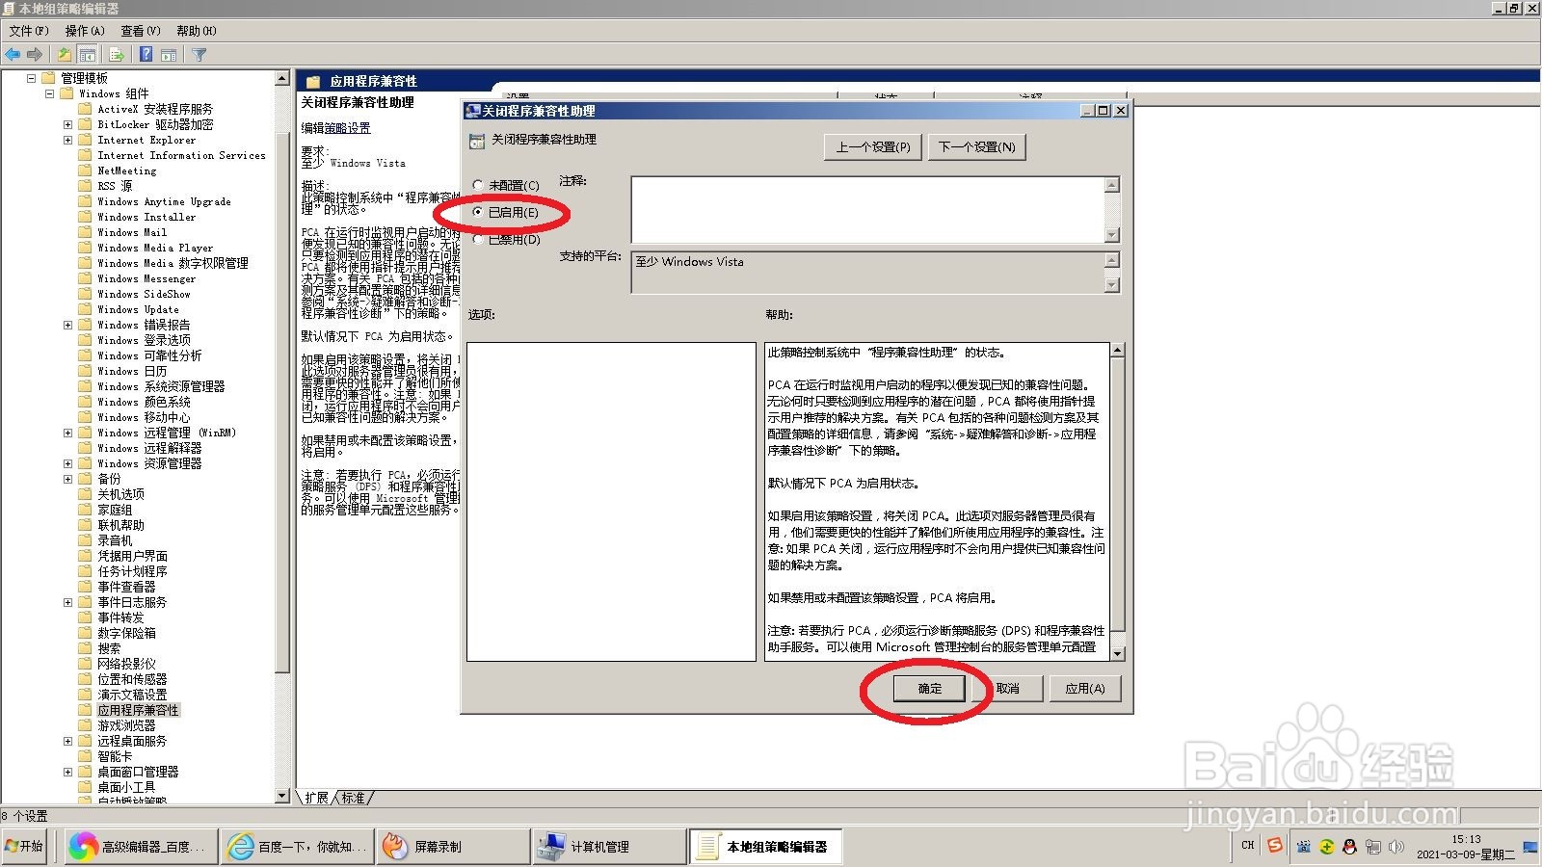The width and height of the screenshot is (1542, 867).
Task: Select the 已启用 radio button
Action: (x=478, y=211)
